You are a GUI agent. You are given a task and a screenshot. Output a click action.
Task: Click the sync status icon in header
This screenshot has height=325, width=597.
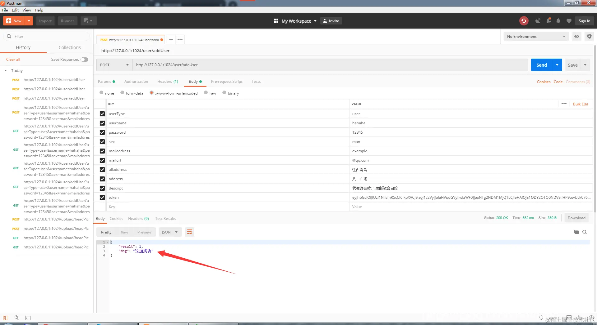click(524, 21)
